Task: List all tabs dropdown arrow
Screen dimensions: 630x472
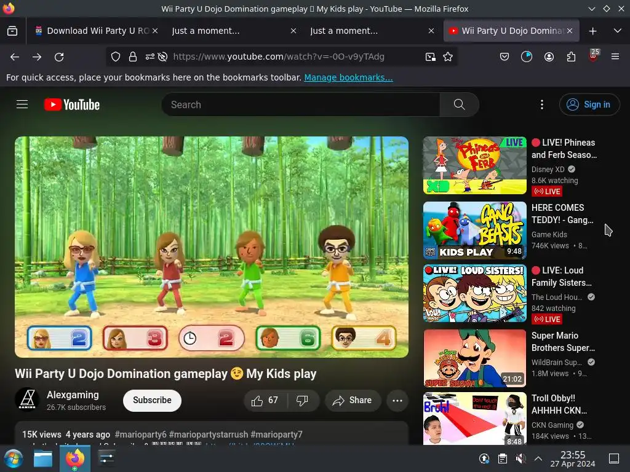Action: [x=618, y=31]
